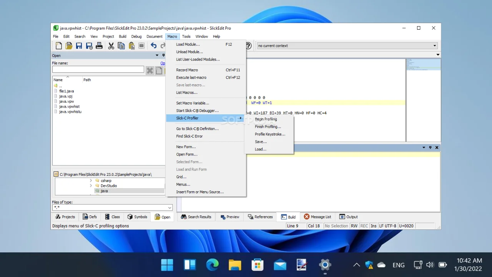Image resolution: width=492 pixels, height=277 pixels.
Task: Choose Start Slick-C Debugger... entry
Action: (206, 111)
